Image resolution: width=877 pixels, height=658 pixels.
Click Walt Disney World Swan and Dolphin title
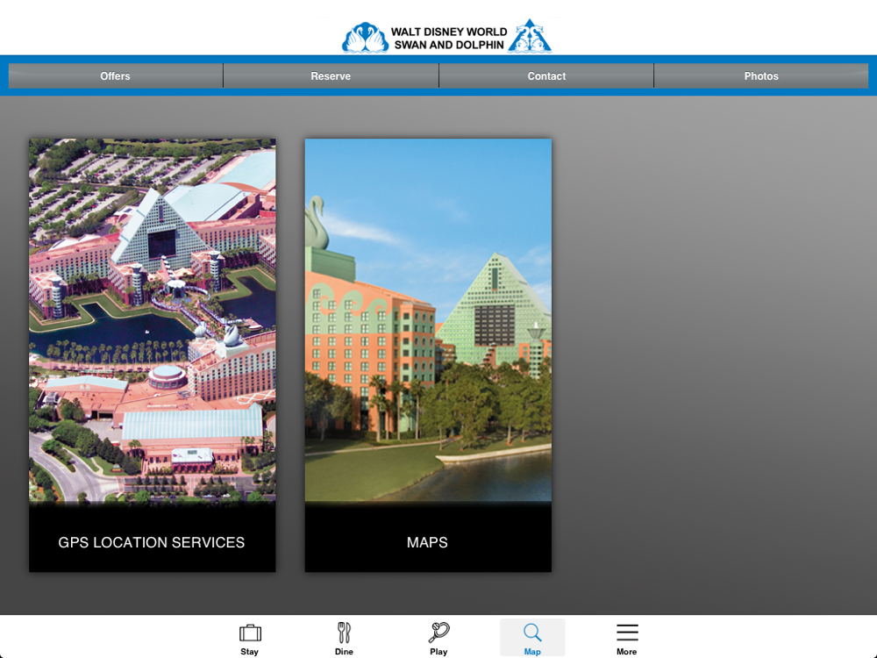pyautogui.click(x=448, y=38)
